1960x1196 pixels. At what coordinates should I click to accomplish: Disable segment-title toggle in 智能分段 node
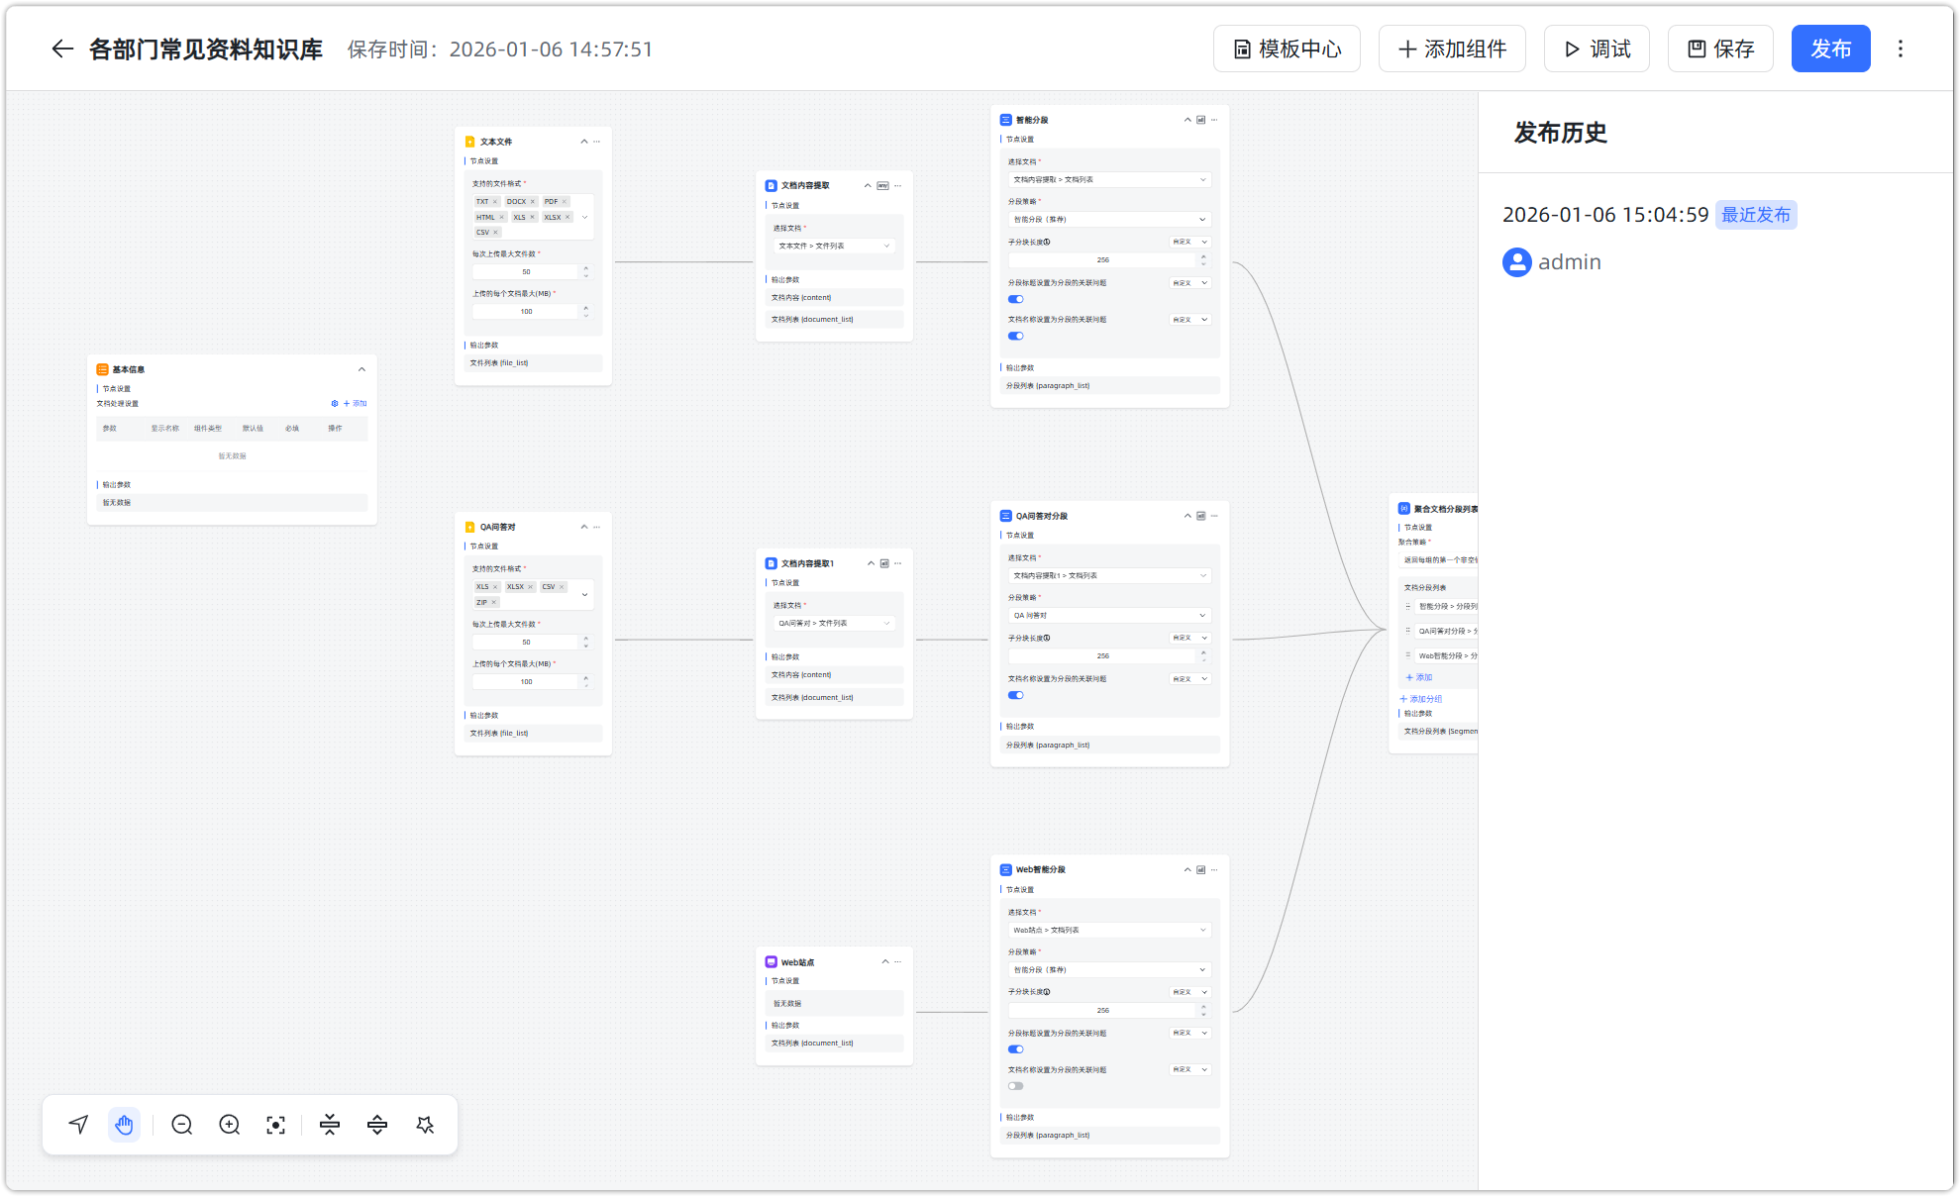(1015, 299)
